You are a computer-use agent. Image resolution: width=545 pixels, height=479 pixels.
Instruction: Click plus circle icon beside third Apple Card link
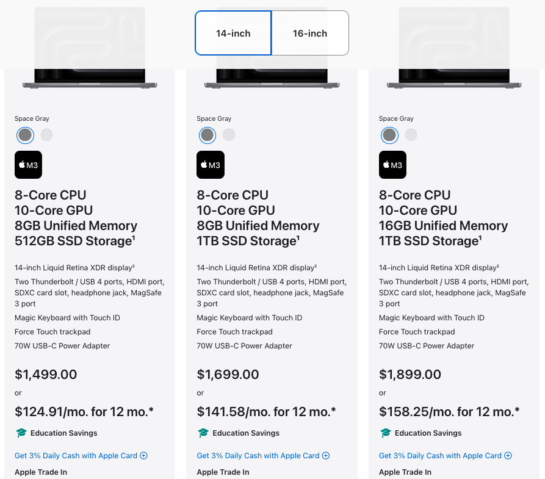coord(508,456)
